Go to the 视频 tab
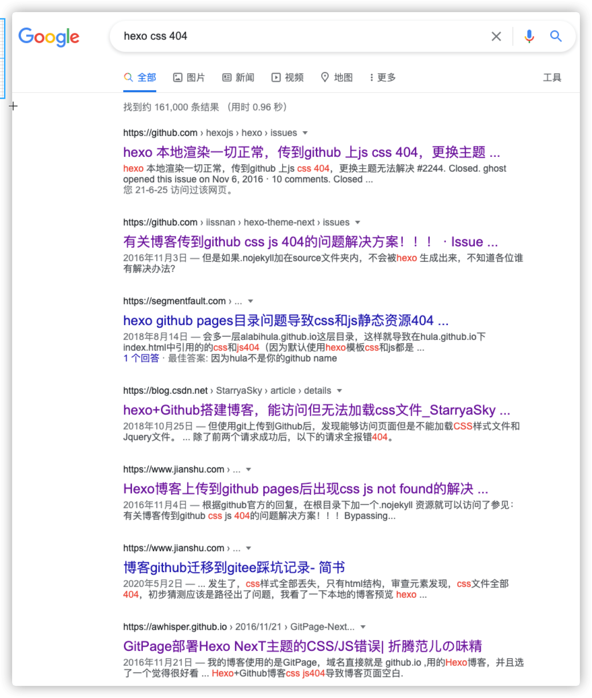The height and width of the screenshot is (698, 592). 287,78
